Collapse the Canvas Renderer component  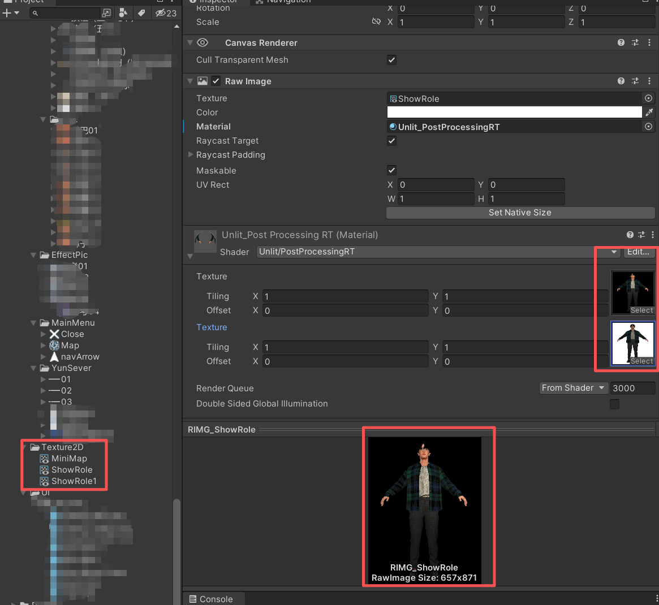coord(190,42)
